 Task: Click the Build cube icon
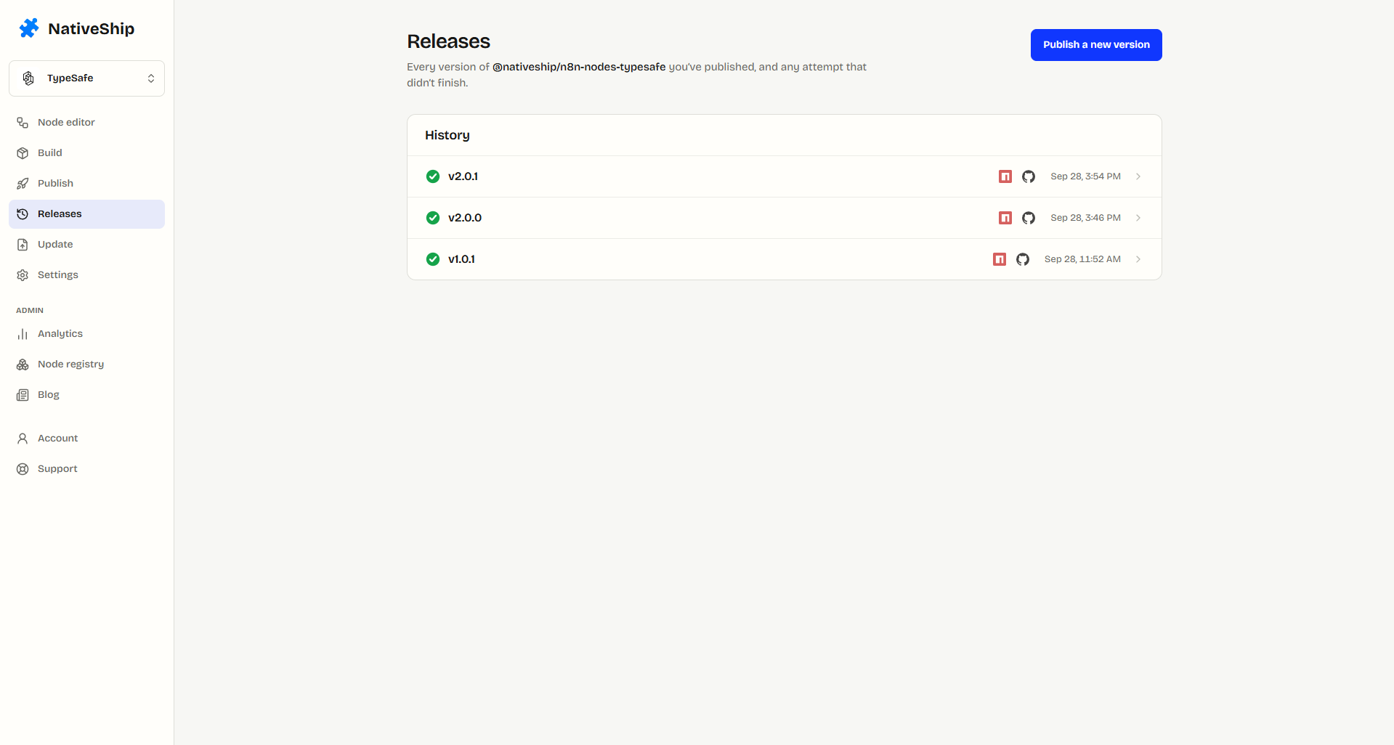pyautogui.click(x=23, y=153)
